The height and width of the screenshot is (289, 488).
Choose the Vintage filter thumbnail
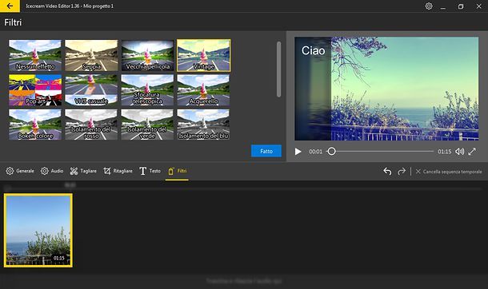click(x=204, y=55)
